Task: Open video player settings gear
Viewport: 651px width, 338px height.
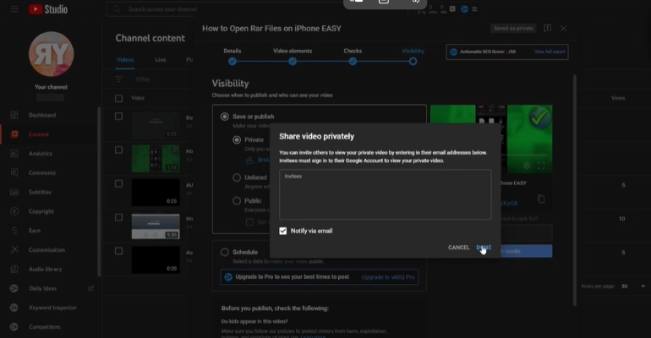Action: (x=527, y=166)
